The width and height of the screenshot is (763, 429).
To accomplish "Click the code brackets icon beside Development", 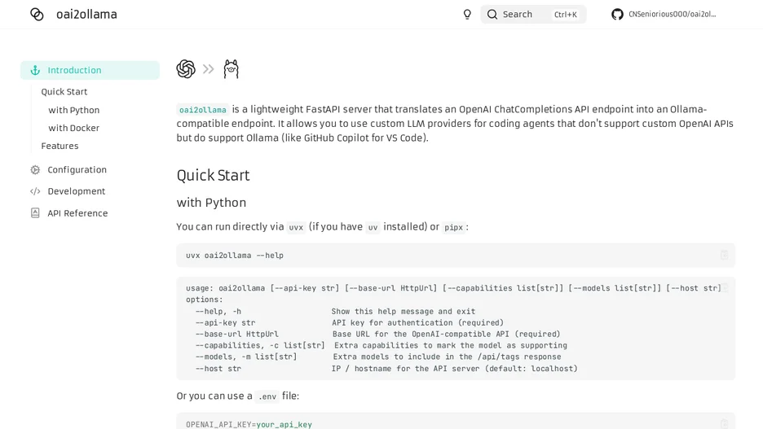I will [35, 191].
